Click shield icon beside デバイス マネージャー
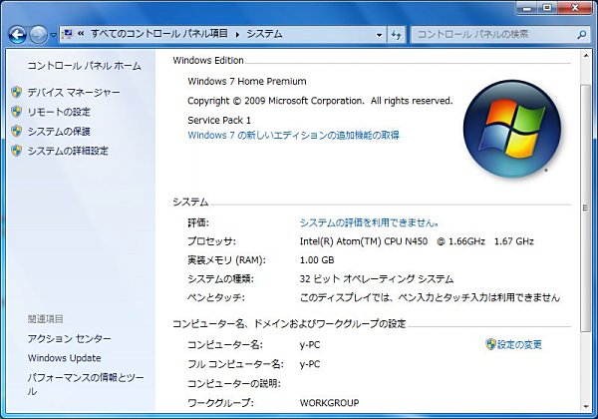The height and width of the screenshot is (419, 598). tap(16, 92)
